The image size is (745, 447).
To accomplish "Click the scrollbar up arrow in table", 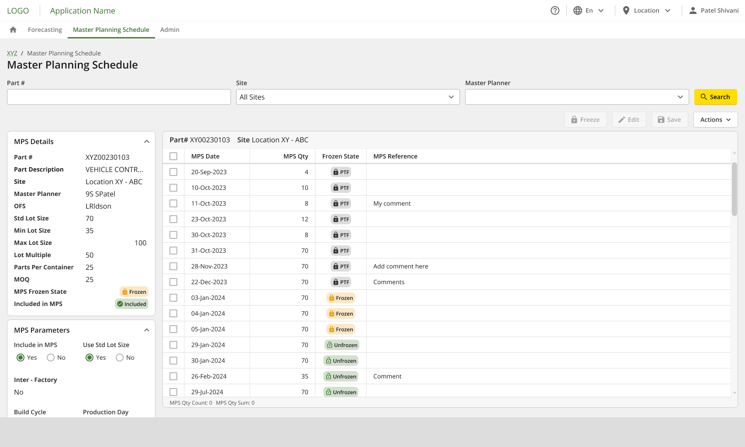I will [x=735, y=153].
